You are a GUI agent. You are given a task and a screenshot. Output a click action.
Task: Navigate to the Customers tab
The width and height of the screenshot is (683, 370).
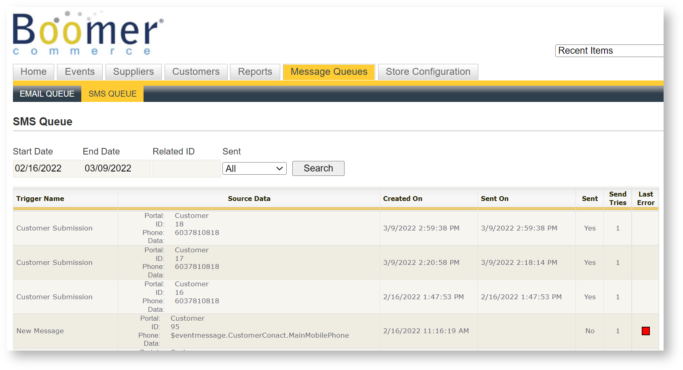tap(196, 72)
